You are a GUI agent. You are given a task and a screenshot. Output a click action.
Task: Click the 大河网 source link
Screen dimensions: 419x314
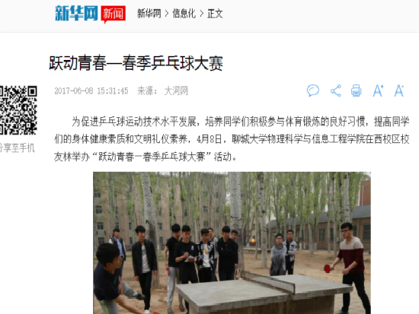pyautogui.click(x=176, y=90)
